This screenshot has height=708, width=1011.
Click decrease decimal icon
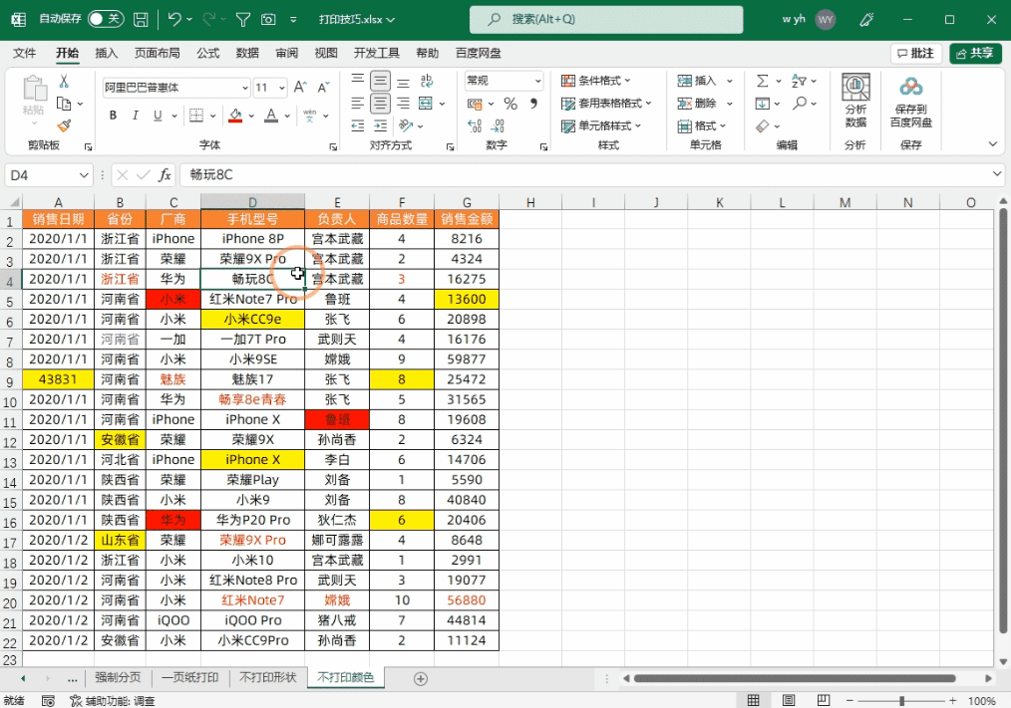(x=498, y=125)
